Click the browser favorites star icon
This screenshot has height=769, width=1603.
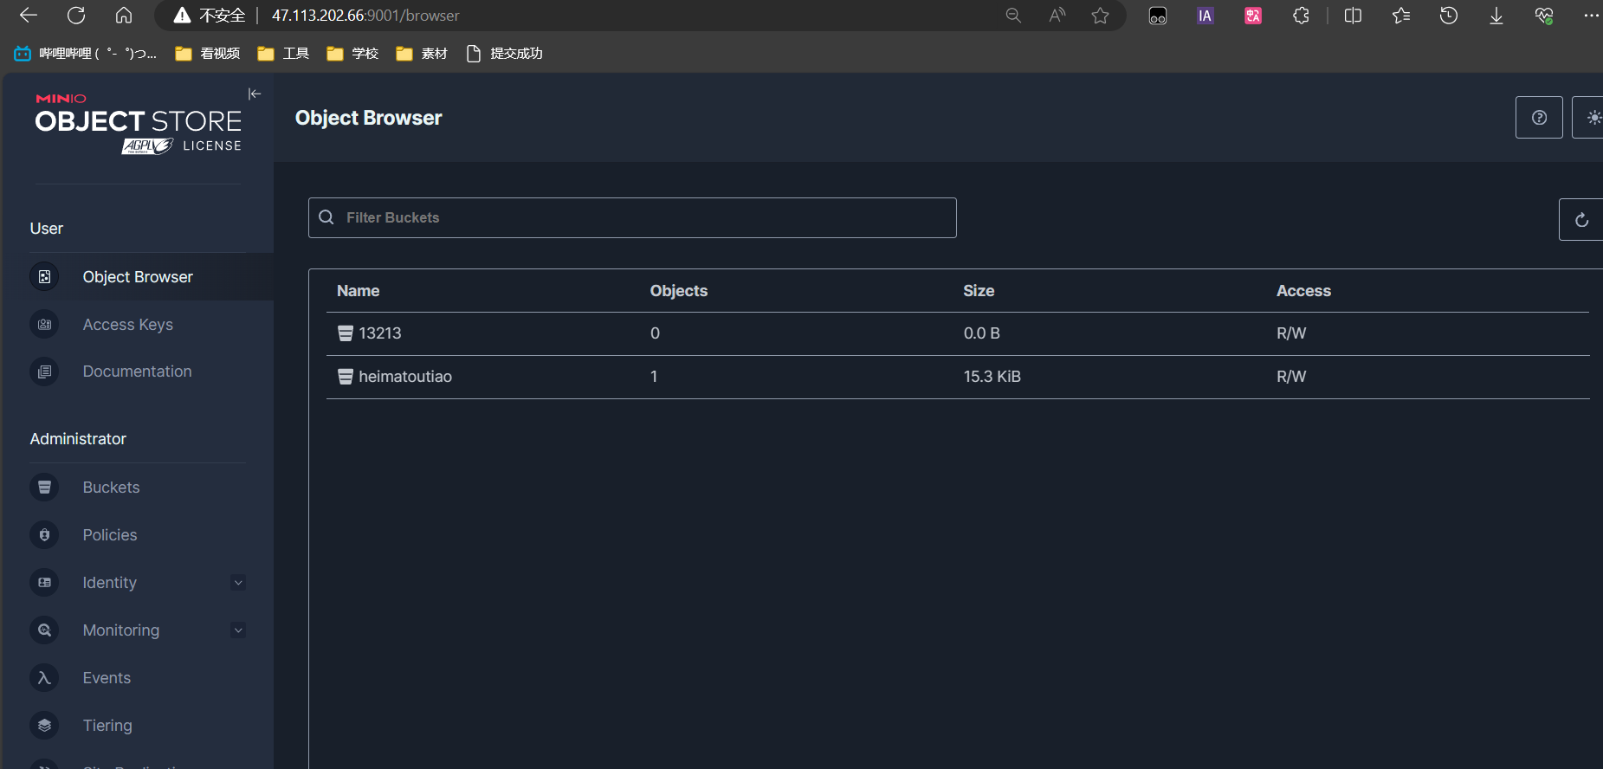1100,16
